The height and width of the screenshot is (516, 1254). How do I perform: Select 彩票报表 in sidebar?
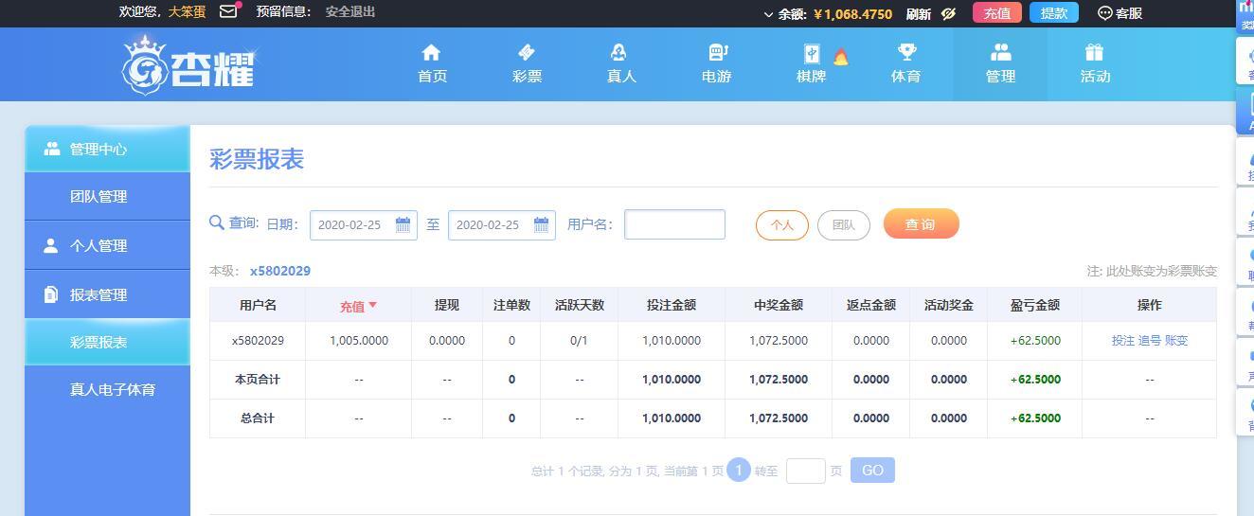pyautogui.click(x=107, y=342)
